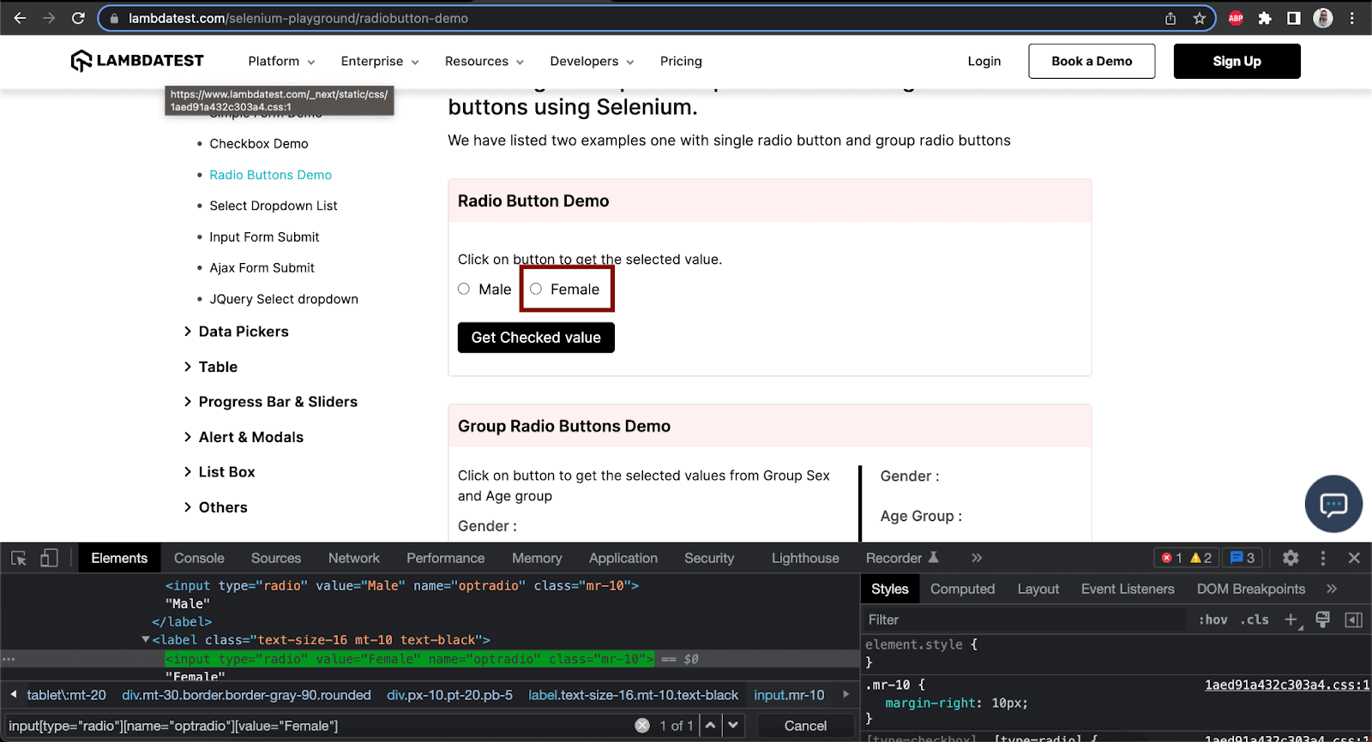1372x742 pixels.
Task: Open the ABP extension icon
Action: (1236, 18)
